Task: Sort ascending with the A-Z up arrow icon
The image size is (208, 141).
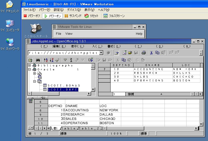Action: tap(46, 60)
